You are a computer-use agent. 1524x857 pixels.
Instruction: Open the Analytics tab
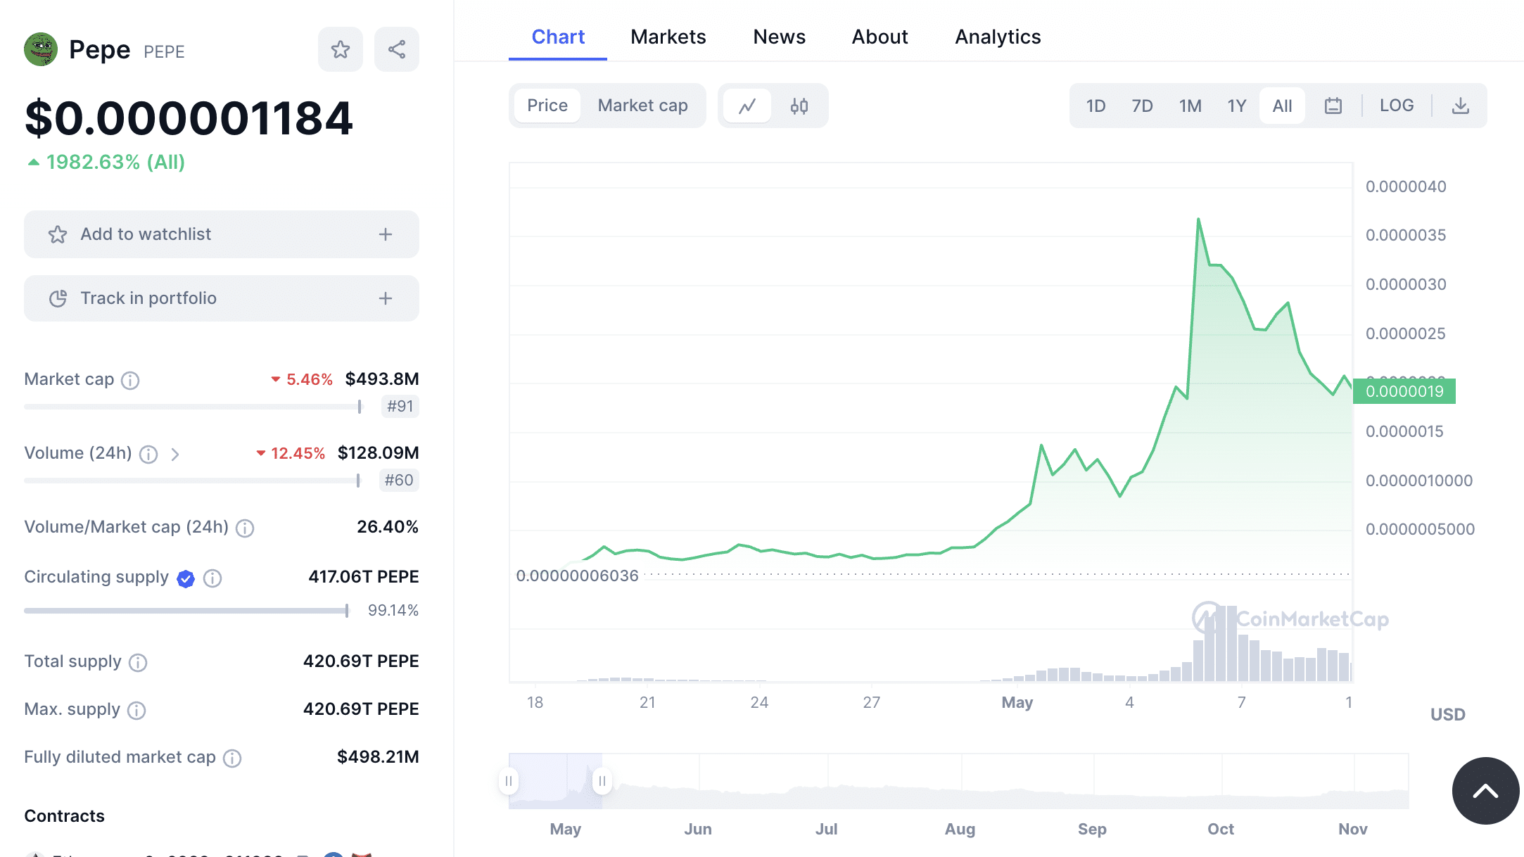coord(998,37)
